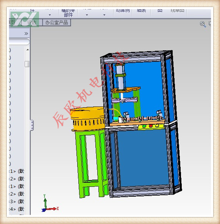The image size is (220, 224).
Task: Click the green button on the control panel
Action: click(x=144, y=126)
